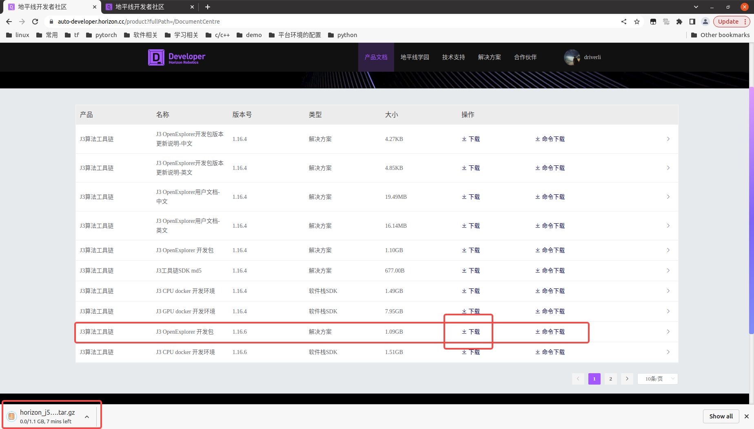Open the tab search dropdown arrow

pos(696,7)
